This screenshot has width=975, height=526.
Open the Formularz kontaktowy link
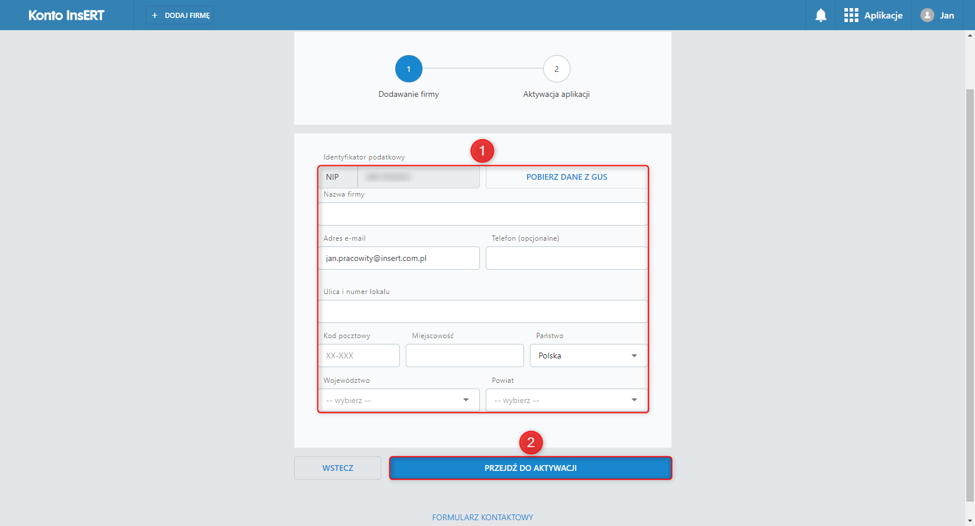483,517
